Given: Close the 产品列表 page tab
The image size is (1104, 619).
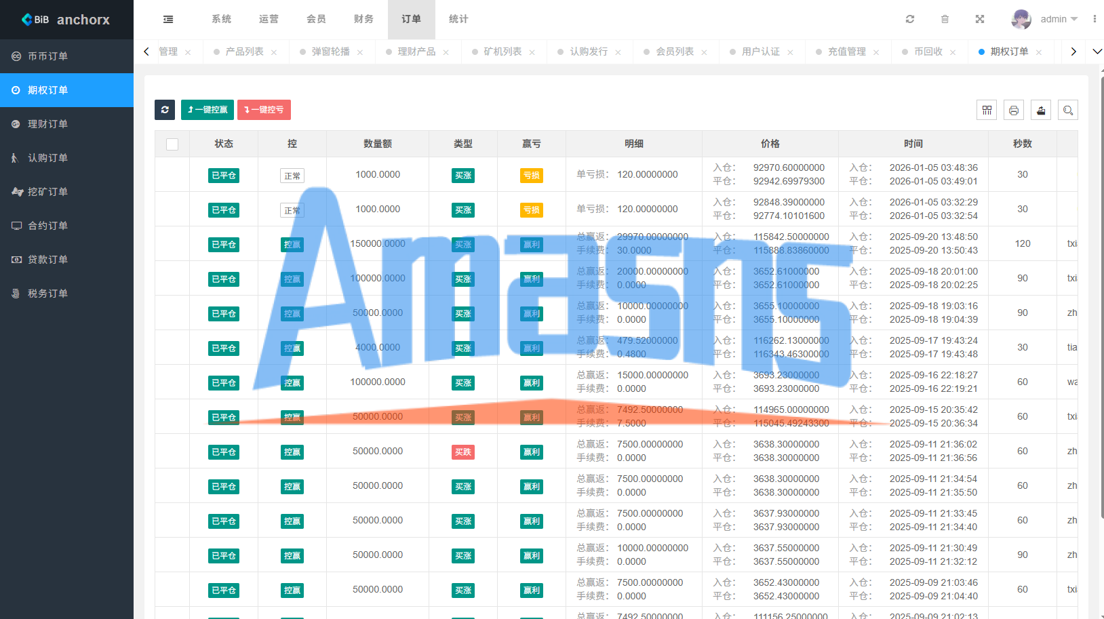Looking at the screenshot, I should pos(274,52).
